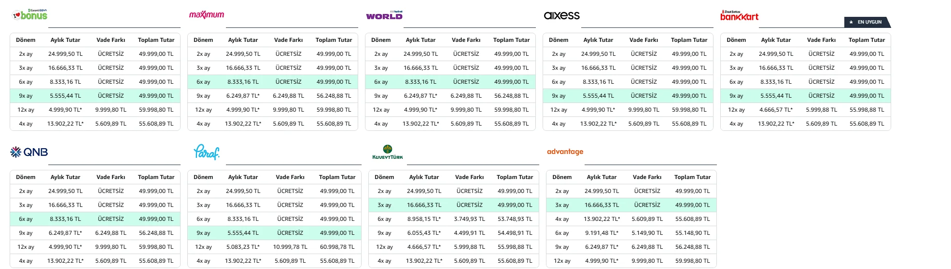Click the Paraf card logo
This screenshot has height=269, width=951.
(x=207, y=152)
